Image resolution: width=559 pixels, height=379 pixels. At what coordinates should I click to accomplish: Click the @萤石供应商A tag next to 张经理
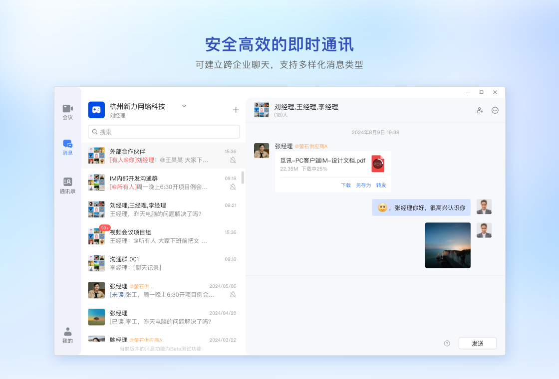311,147
